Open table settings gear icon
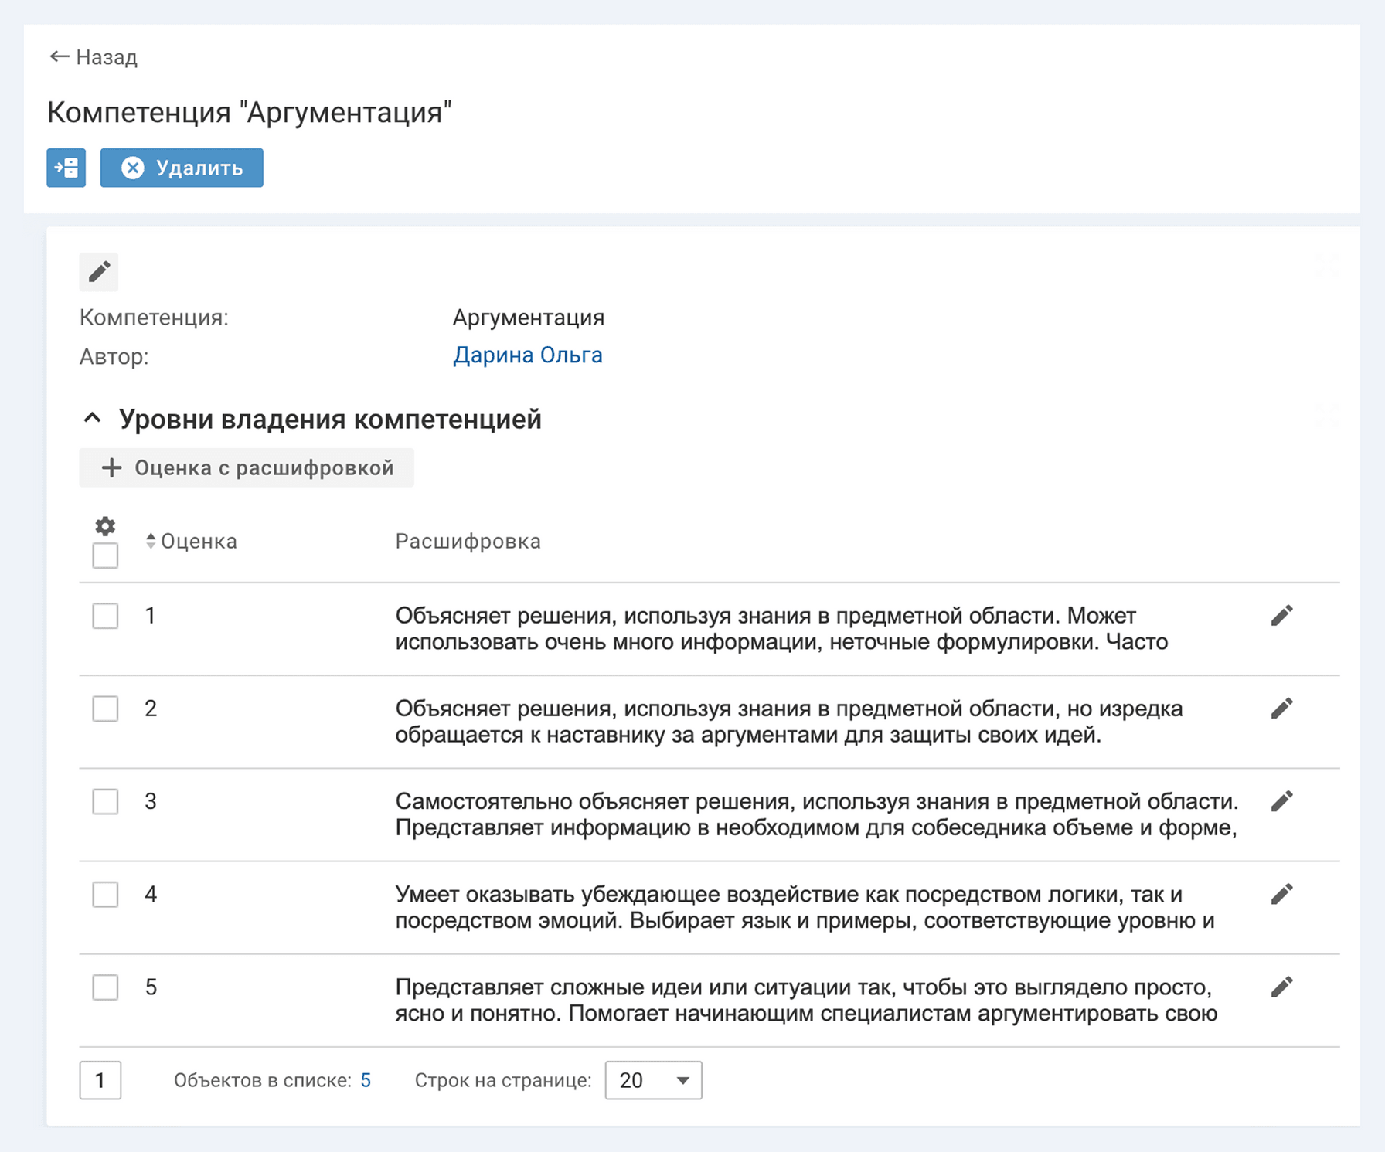 105,526
